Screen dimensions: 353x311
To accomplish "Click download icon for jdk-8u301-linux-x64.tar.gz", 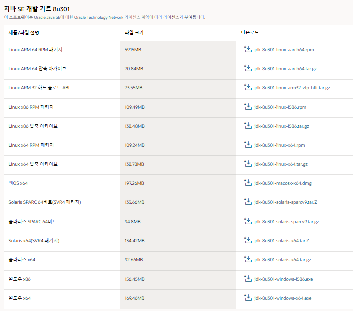I will [x=248, y=164].
